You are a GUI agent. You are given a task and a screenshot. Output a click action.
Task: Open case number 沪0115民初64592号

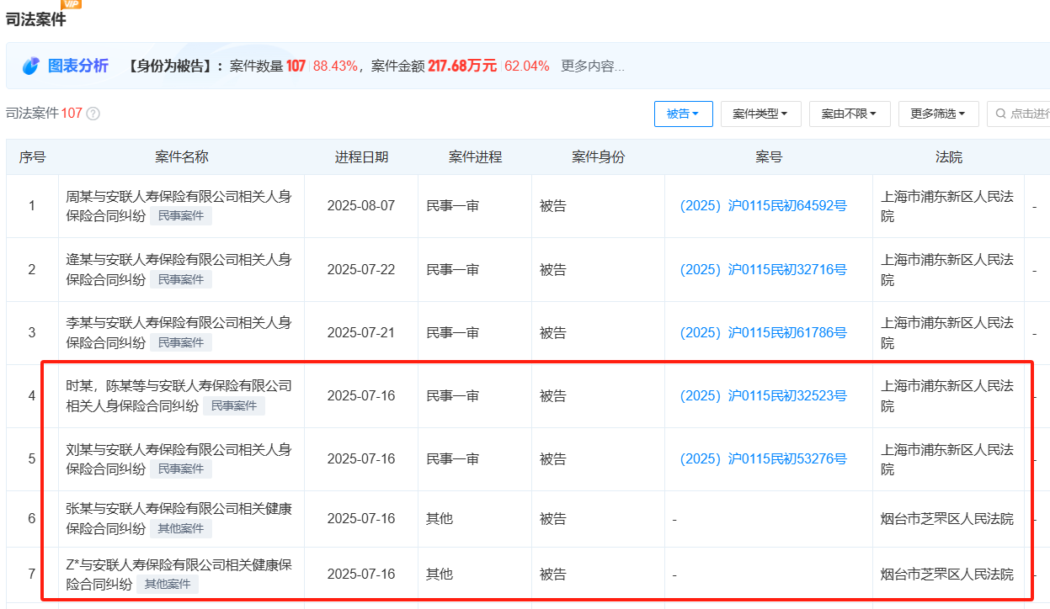(x=761, y=204)
